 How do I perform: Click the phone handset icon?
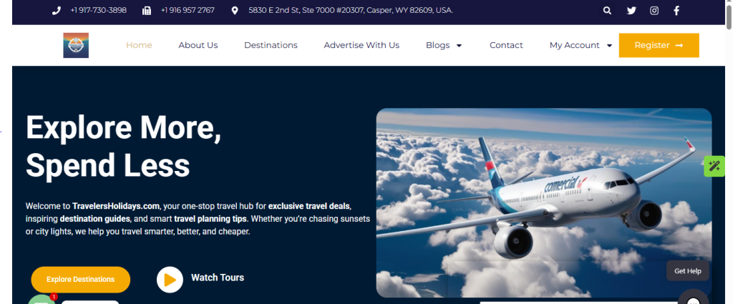click(56, 10)
